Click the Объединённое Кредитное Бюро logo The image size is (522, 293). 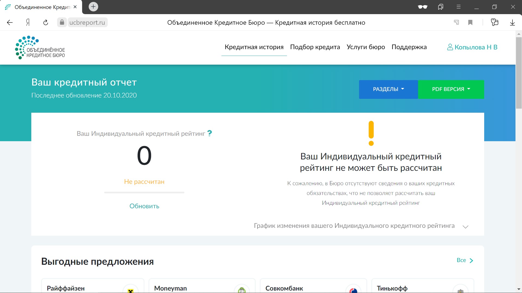click(x=40, y=48)
